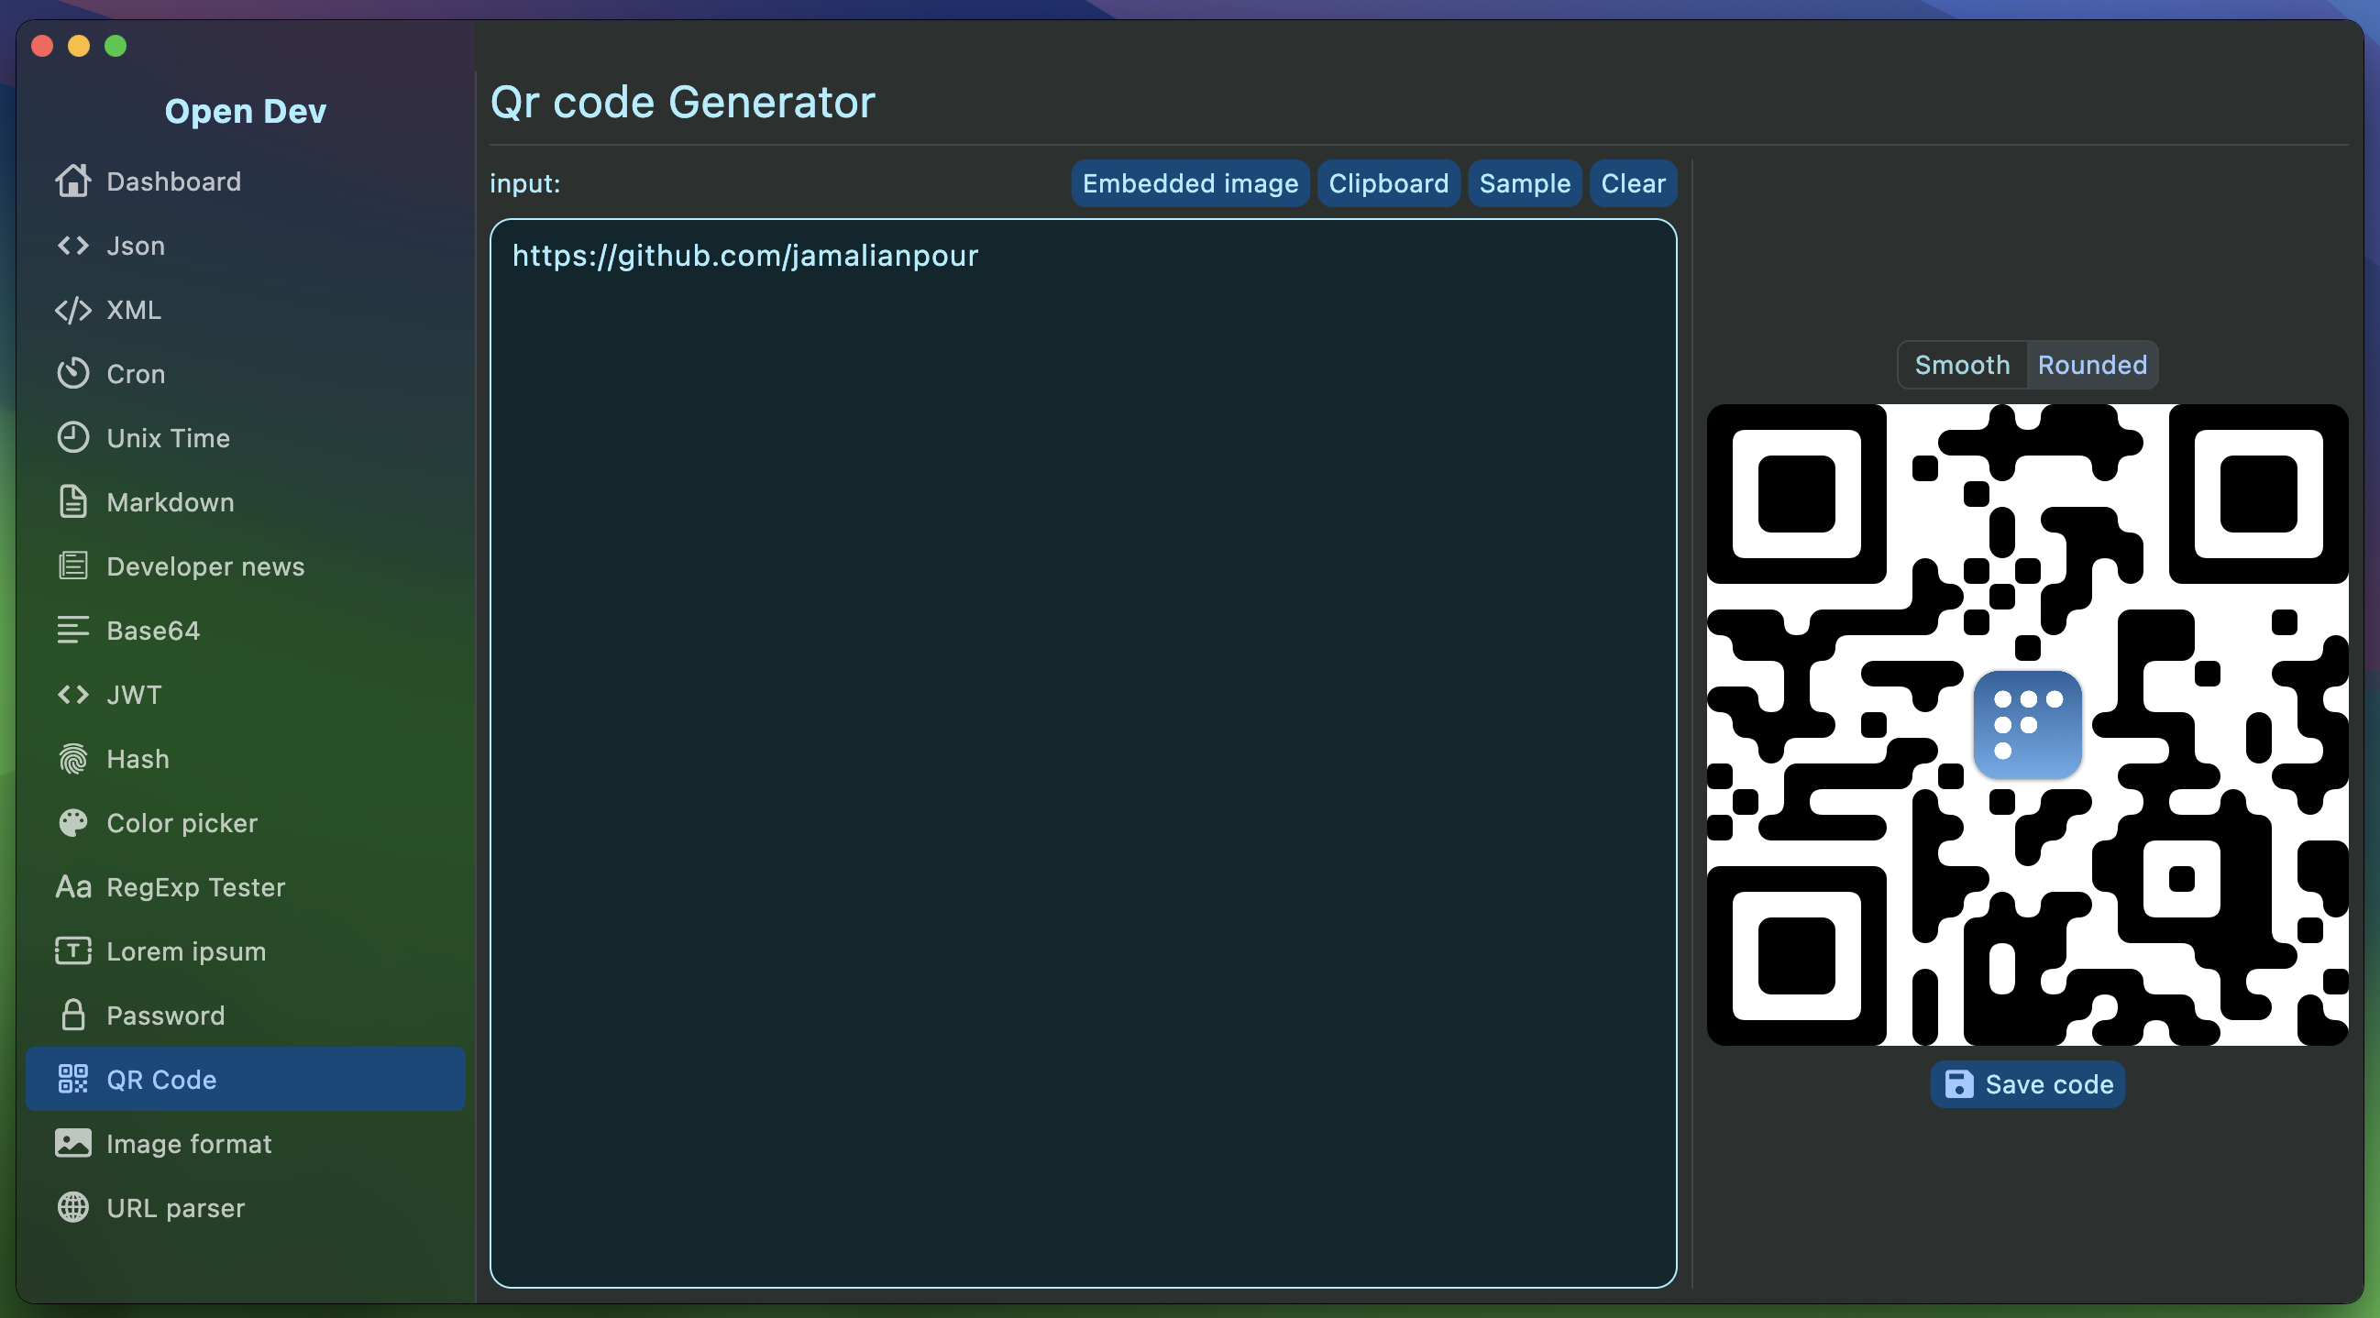Open the Image format tool
The height and width of the screenshot is (1318, 2380).
tap(245, 1144)
